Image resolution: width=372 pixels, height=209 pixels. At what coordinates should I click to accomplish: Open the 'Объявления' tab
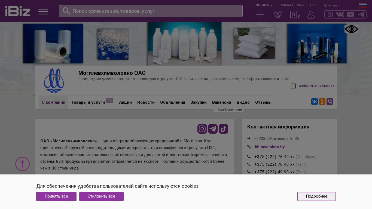coord(173,102)
